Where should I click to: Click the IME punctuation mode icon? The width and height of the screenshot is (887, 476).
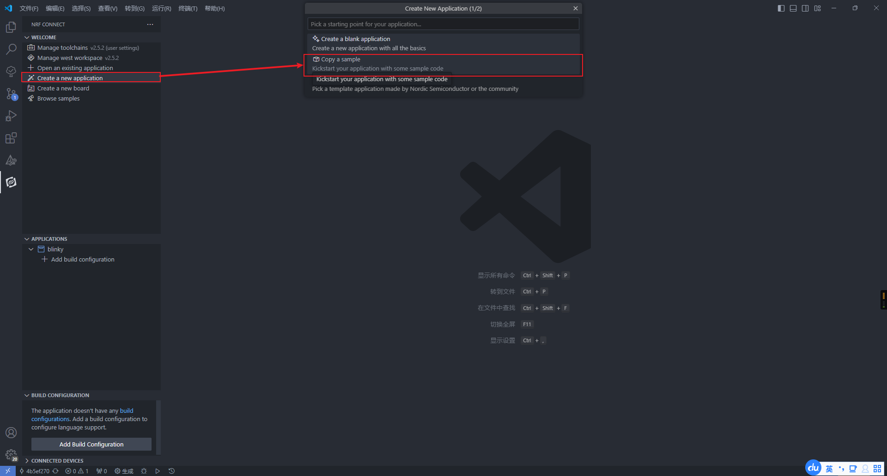pos(841,469)
